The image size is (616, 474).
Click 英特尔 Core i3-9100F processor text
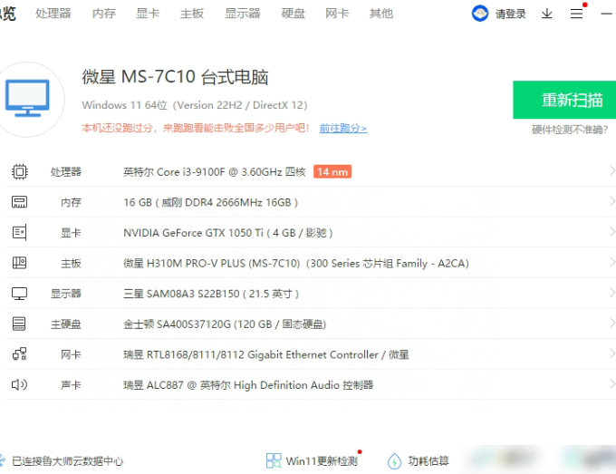[x=215, y=172]
